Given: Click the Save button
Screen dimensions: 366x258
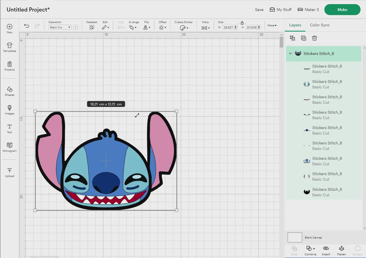Looking at the screenshot, I should [x=259, y=10].
